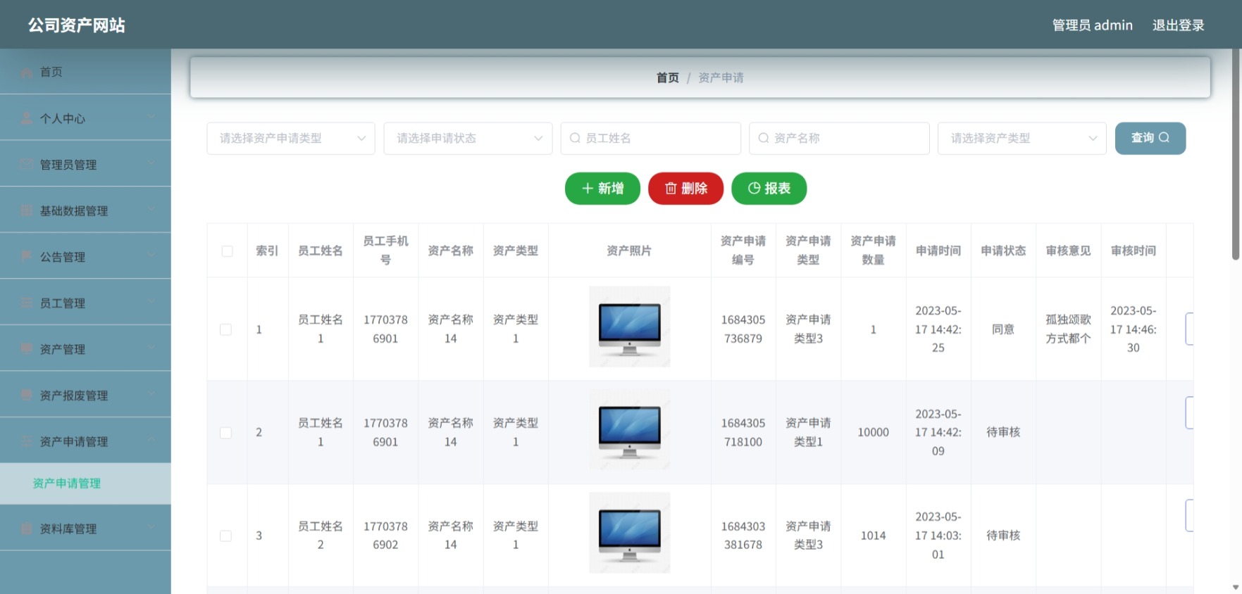Focus the 资产名称 search input
The width and height of the screenshot is (1242, 594).
(x=839, y=138)
